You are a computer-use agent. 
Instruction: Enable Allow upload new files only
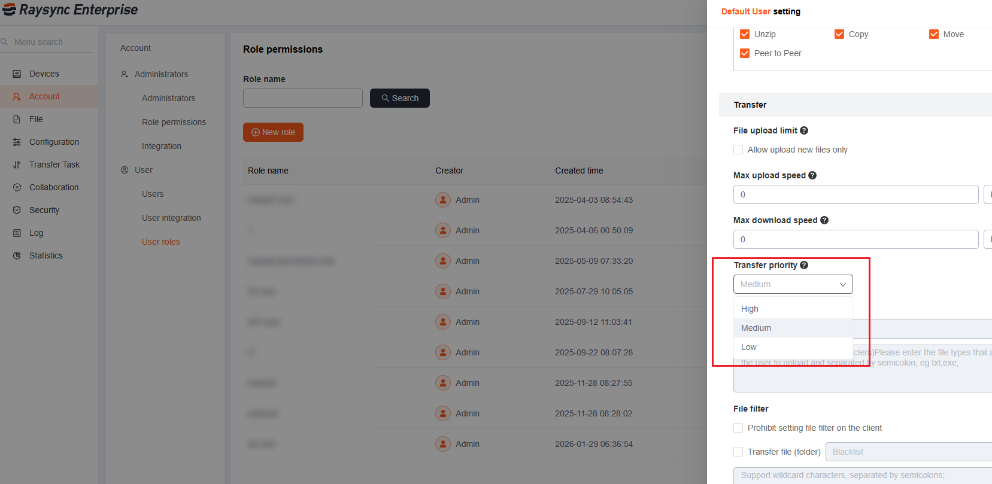click(738, 150)
